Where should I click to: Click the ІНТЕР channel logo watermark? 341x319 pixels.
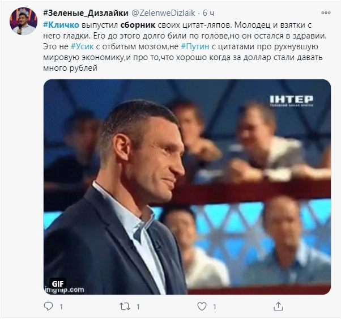(x=291, y=101)
